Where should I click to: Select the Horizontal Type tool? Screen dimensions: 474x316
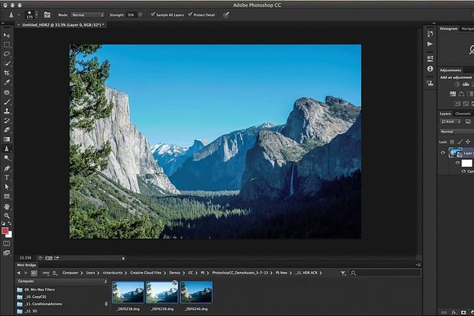click(6, 177)
